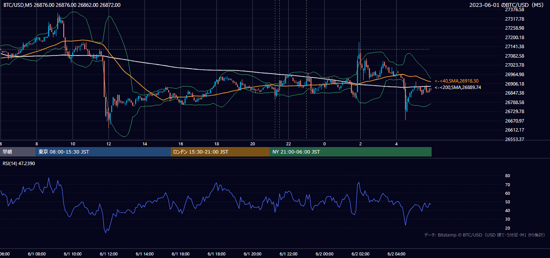Click RSI axis value 30

point(507,219)
